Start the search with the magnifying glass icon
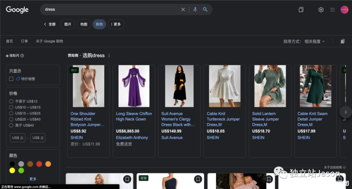352x189 pixels. point(205,9)
